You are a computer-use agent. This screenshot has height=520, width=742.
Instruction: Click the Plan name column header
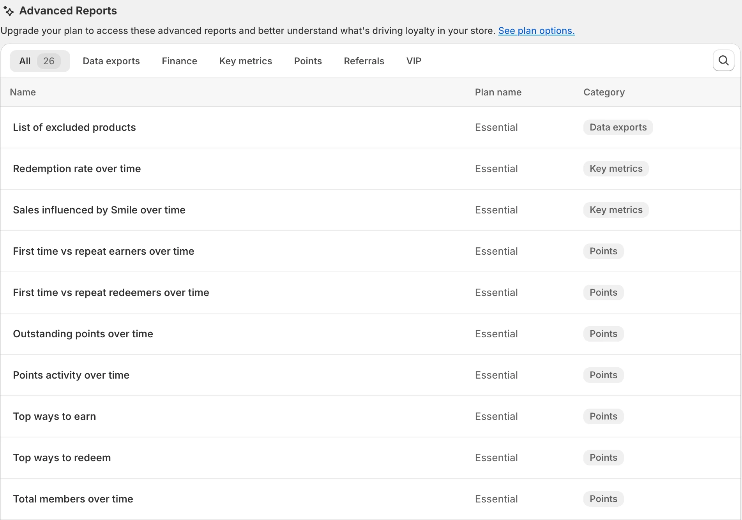(498, 92)
